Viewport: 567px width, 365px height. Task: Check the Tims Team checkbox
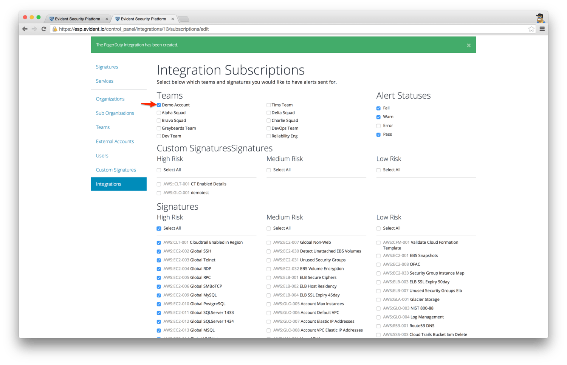click(x=268, y=105)
